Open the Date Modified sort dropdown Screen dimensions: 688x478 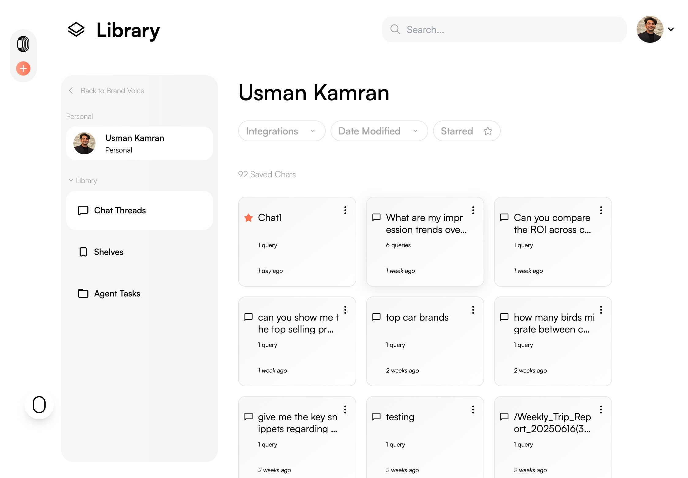[x=379, y=131]
